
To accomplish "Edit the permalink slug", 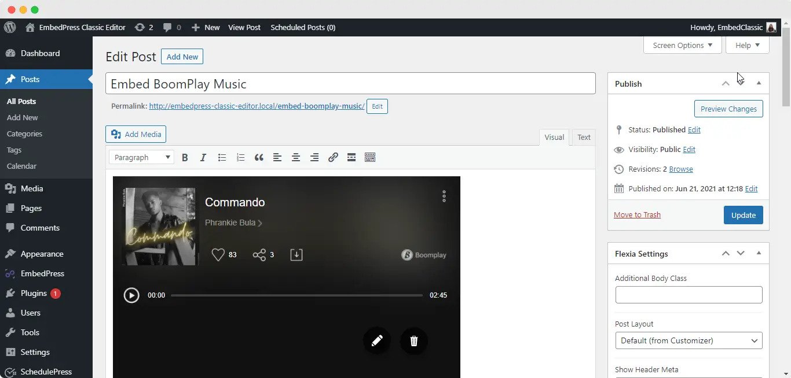I will (x=377, y=106).
